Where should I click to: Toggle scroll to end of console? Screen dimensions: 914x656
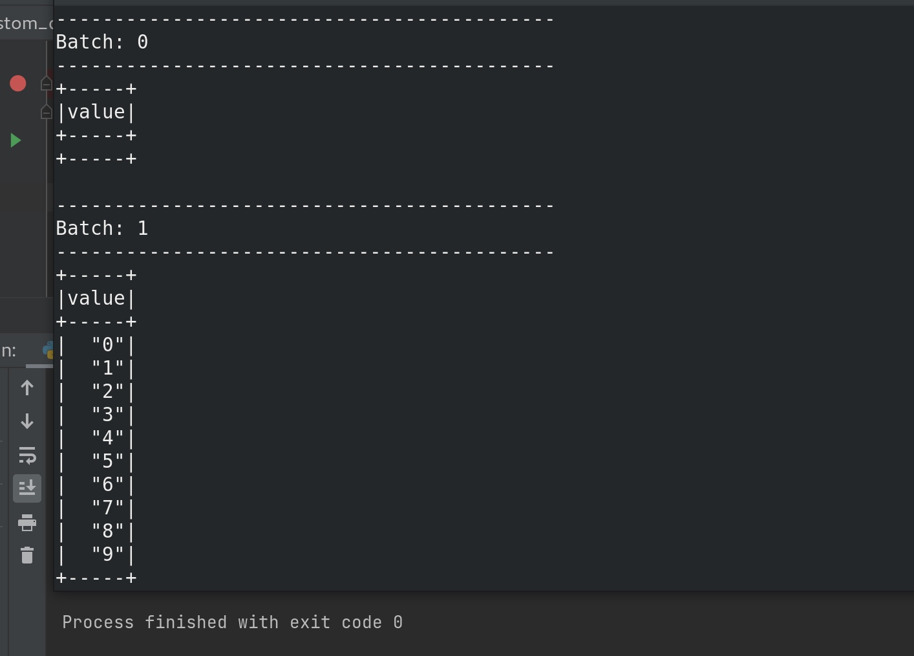(x=27, y=488)
